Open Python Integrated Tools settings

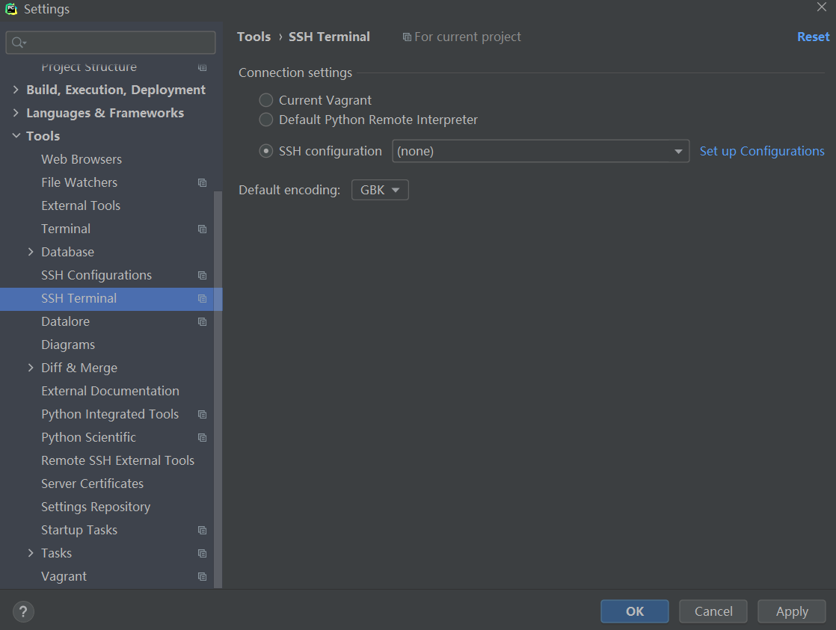click(110, 414)
